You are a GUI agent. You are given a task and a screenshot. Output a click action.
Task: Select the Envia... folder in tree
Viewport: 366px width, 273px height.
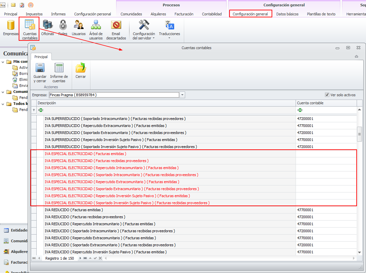click(20, 86)
